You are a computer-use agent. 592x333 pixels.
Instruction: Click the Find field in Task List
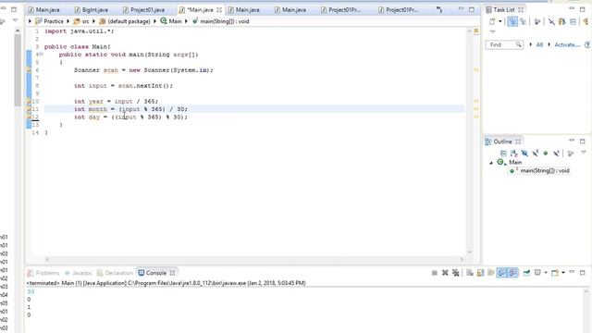tap(504, 45)
